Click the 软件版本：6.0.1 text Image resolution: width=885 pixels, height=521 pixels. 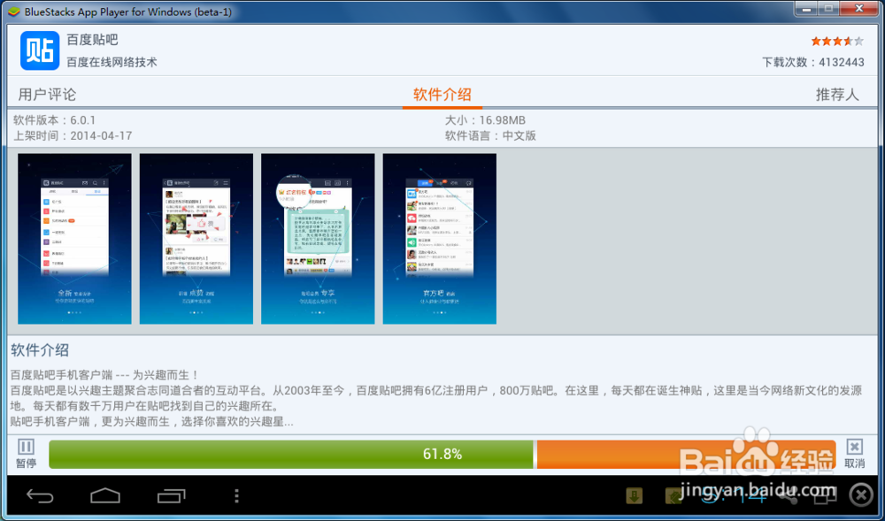pos(54,120)
